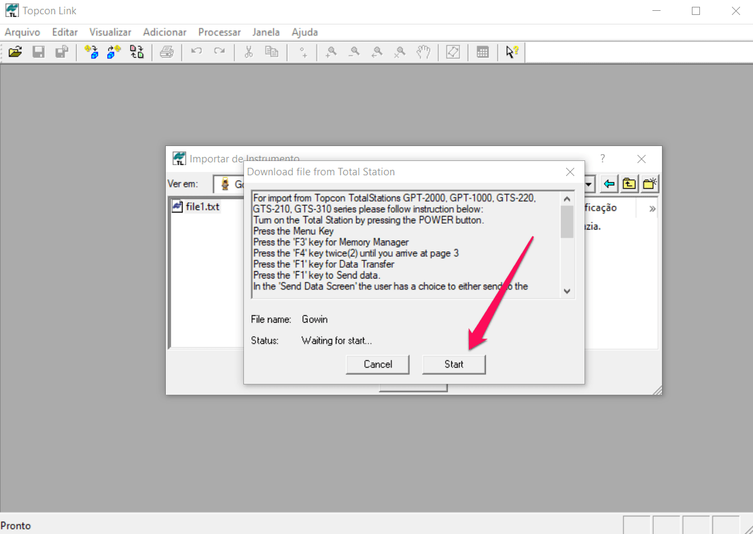The height and width of the screenshot is (534, 753).
Task: Click the Convert File toolbar icon
Action: coord(137,52)
